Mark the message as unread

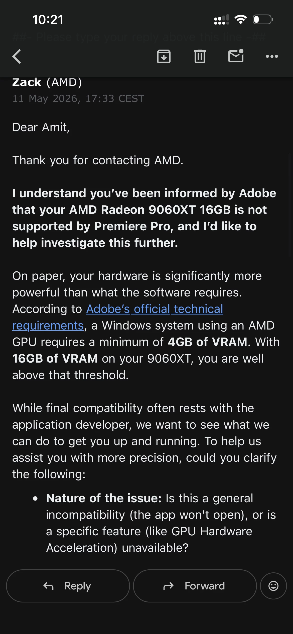(236, 56)
